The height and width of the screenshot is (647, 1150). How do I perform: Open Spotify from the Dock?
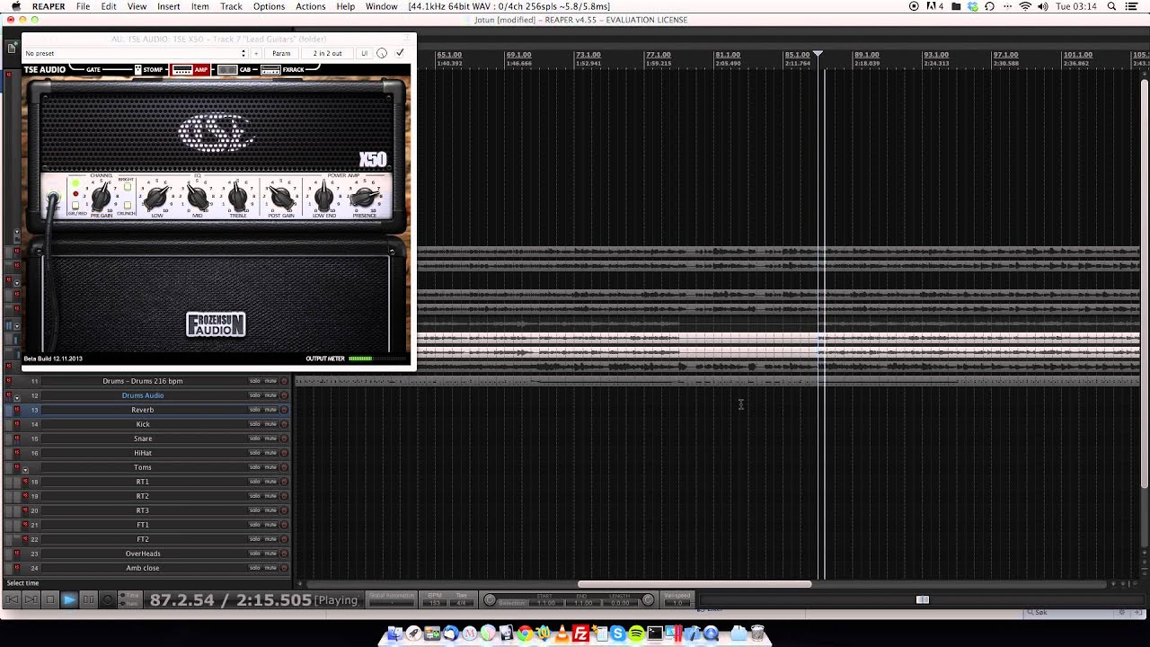click(636, 634)
